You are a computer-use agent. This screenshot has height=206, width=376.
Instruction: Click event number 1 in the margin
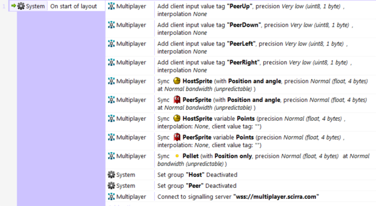coord(4,6)
